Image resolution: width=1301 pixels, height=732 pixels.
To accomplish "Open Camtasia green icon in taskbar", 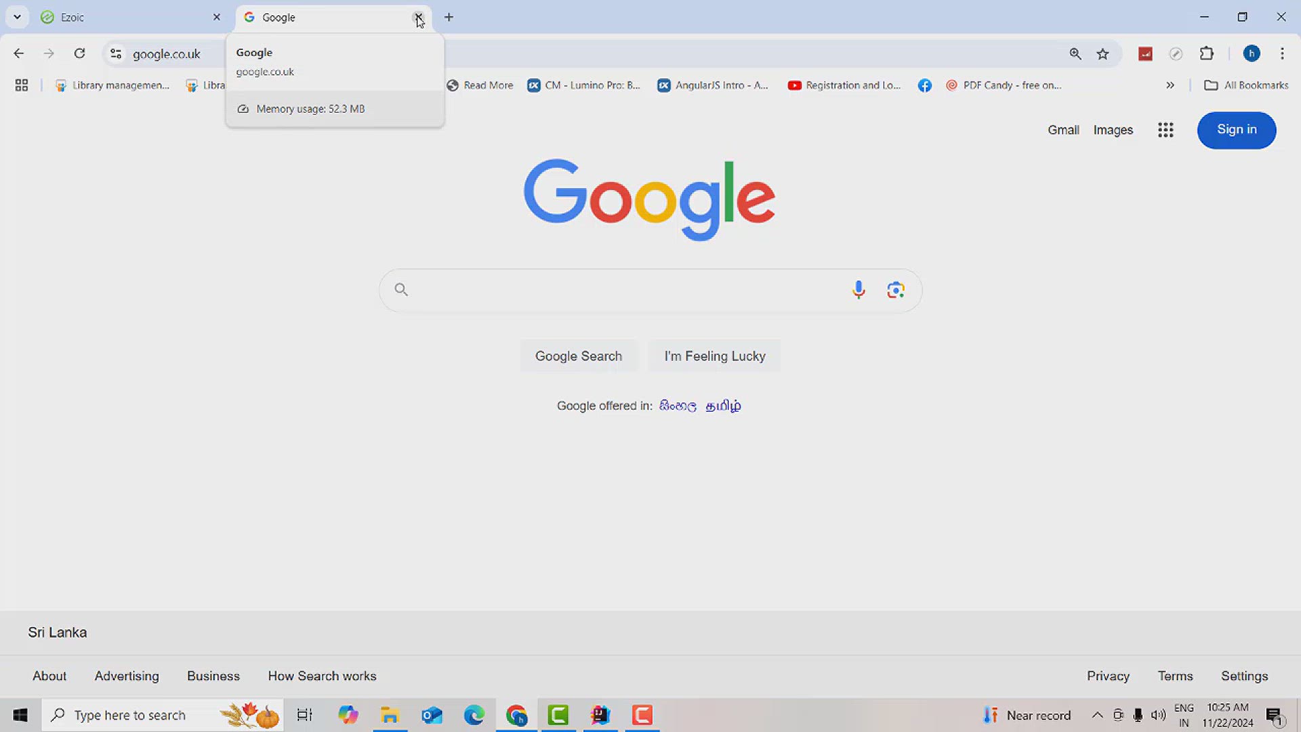I will pos(558,715).
